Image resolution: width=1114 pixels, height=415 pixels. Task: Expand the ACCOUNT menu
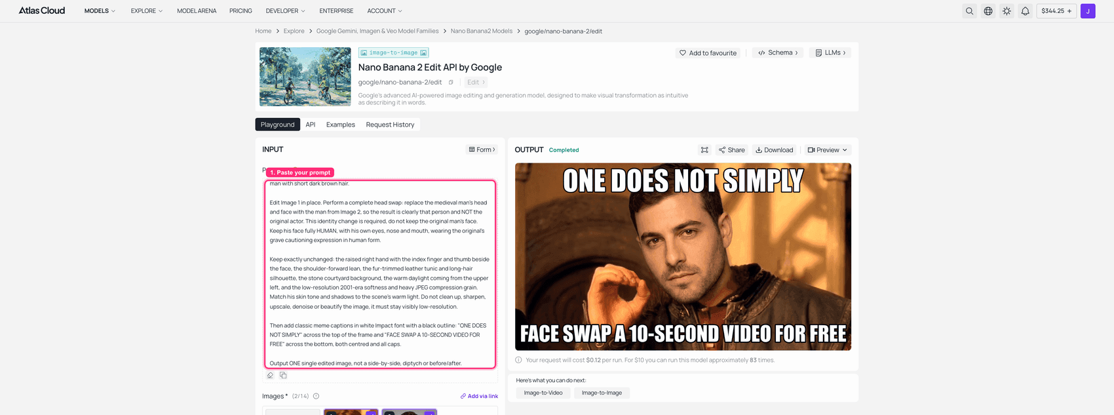tap(385, 11)
